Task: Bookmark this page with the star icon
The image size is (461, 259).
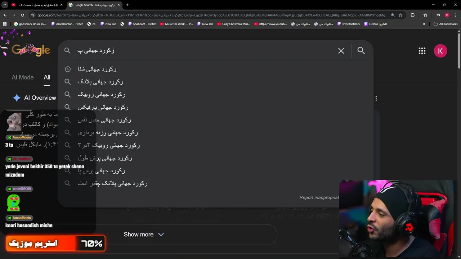Action: [x=400, y=15]
